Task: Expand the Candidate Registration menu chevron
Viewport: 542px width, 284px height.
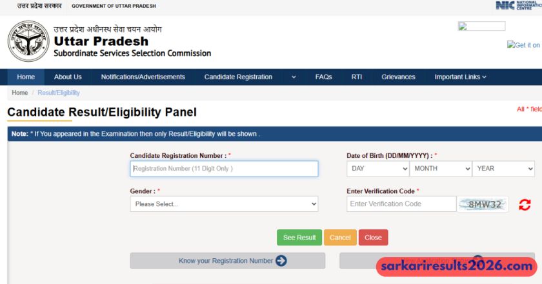Action: pyautogui.click(x=294, y=77)
